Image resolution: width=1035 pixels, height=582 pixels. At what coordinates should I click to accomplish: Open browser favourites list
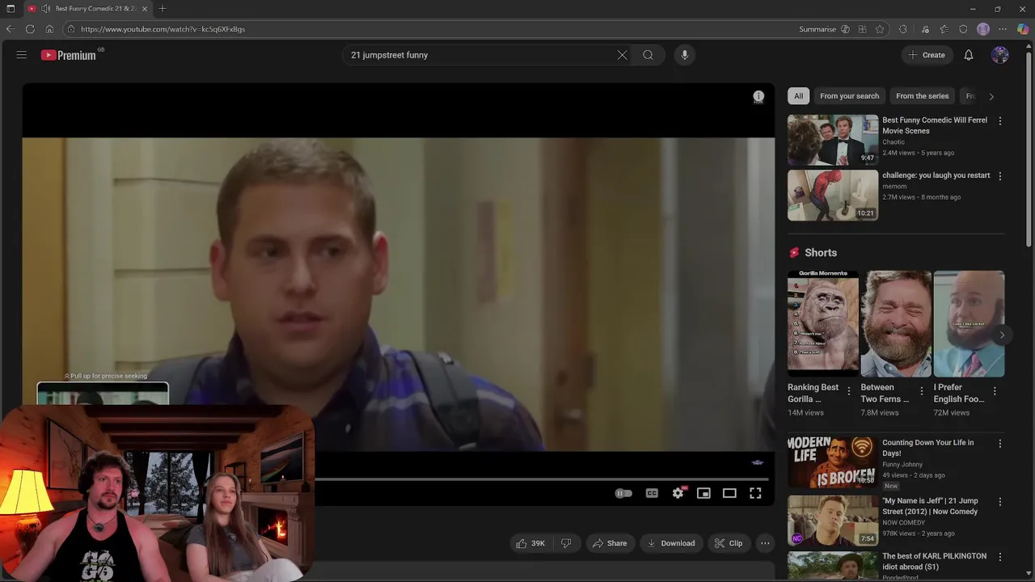(x=944, y=29)
